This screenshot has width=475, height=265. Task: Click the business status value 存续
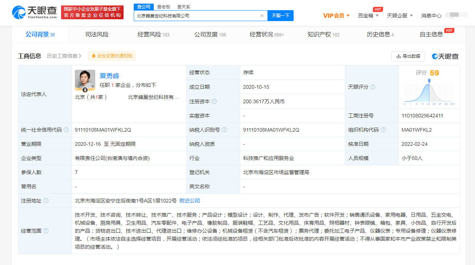tap(248, 72)
